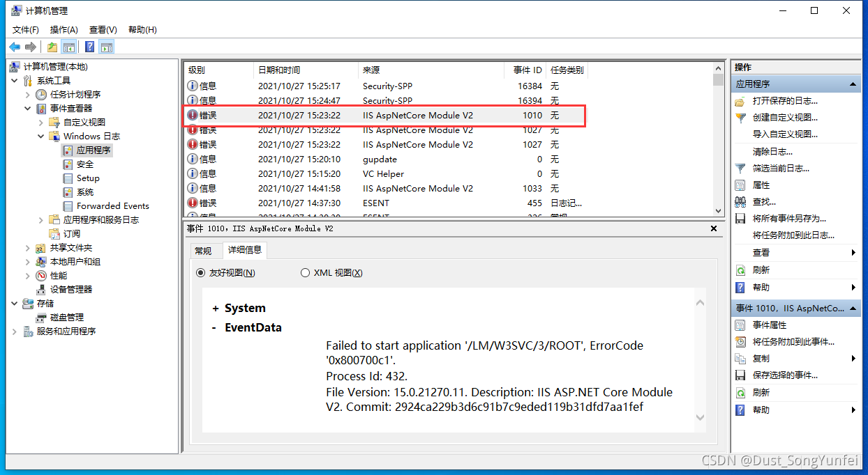Select the 订阅 tree item
868x475 pixels.
pyautogui.click(x=72, y=234)
